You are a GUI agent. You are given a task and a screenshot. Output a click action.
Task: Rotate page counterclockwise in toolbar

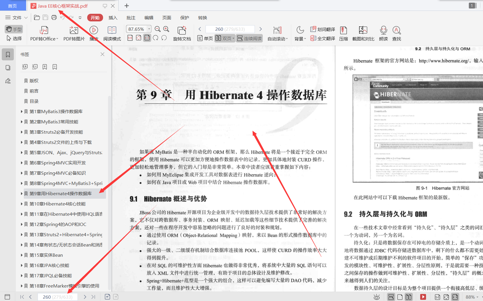click(164, 38)
